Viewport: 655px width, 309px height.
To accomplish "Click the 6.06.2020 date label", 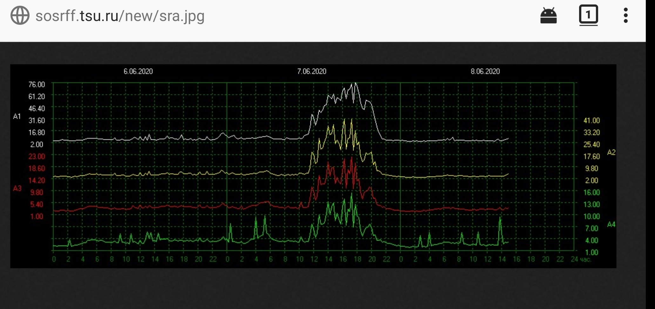I will tap(138, 72).
